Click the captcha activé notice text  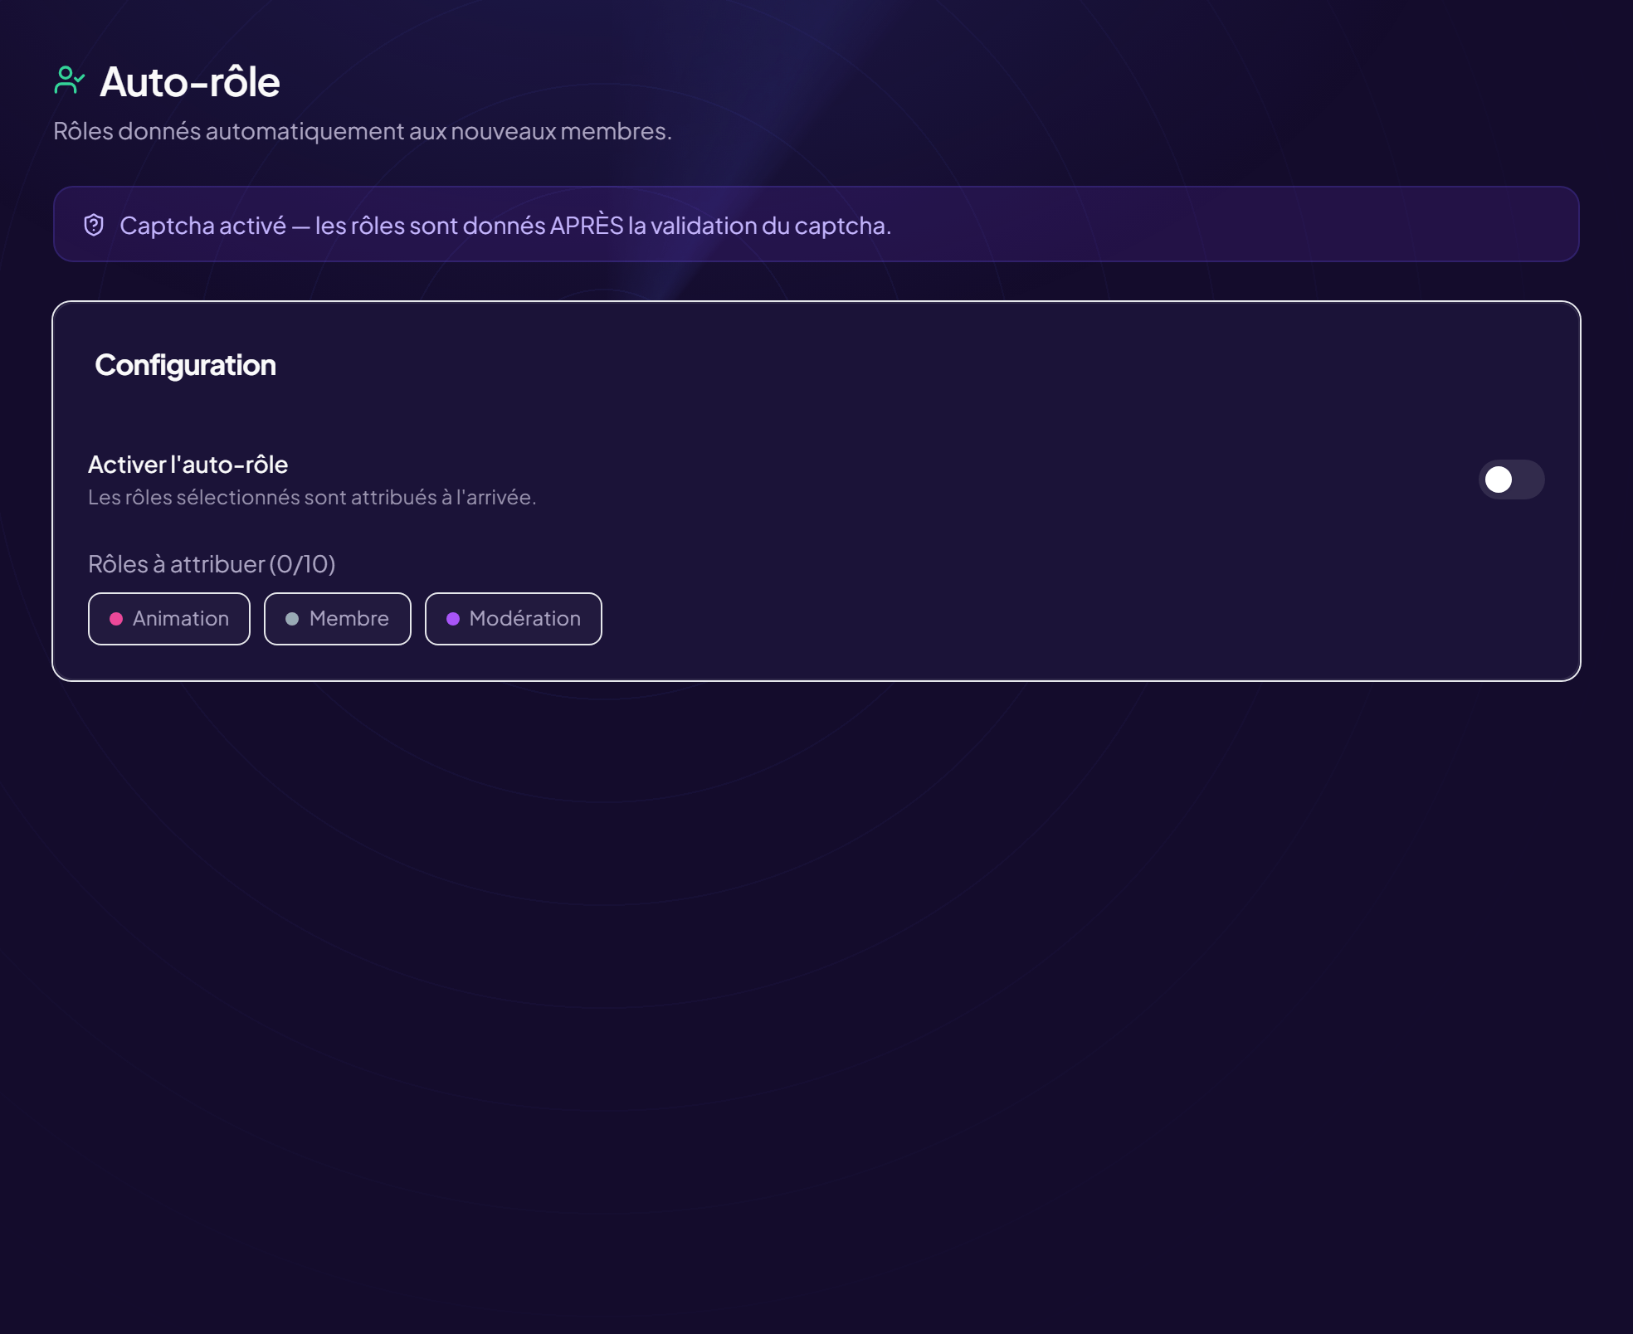click(505, 225)
